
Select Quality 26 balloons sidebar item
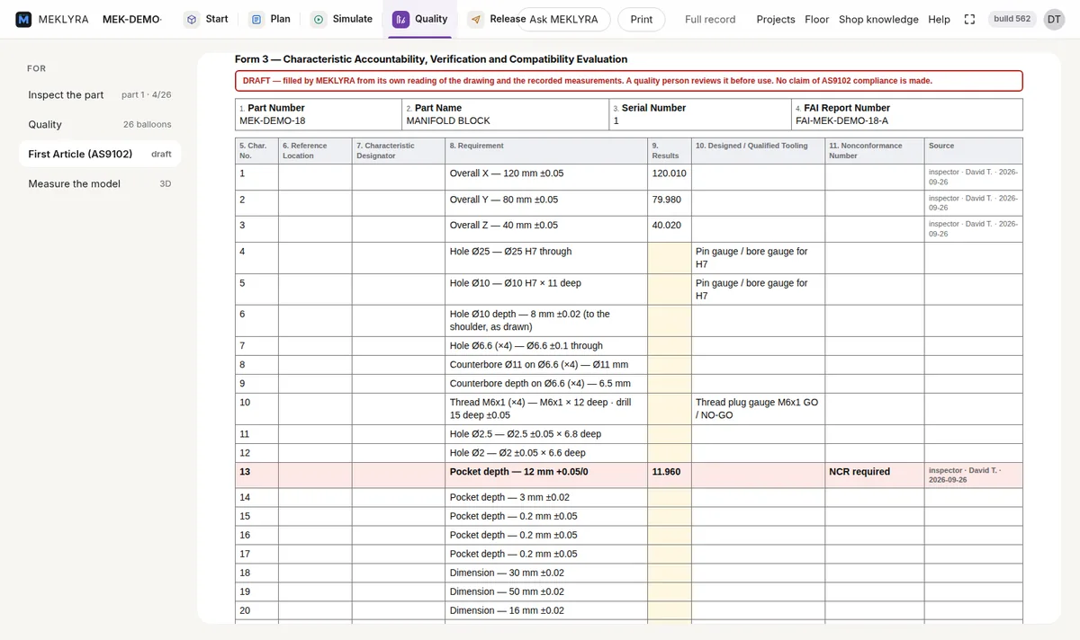(99, 124)
